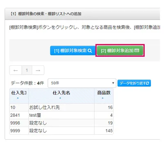Click supplier code 9999 cell
Screen dimensions: 164x147
(19, 131)
